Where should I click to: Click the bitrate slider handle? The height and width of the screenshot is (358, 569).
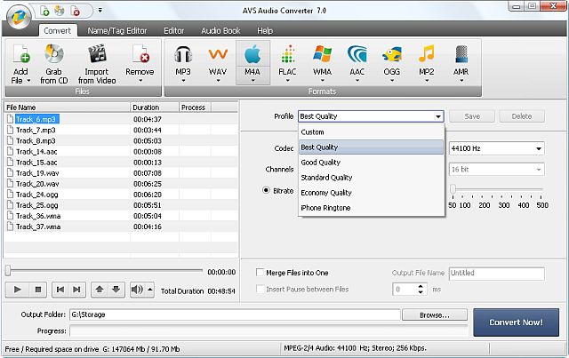click(x=453, y=189)
